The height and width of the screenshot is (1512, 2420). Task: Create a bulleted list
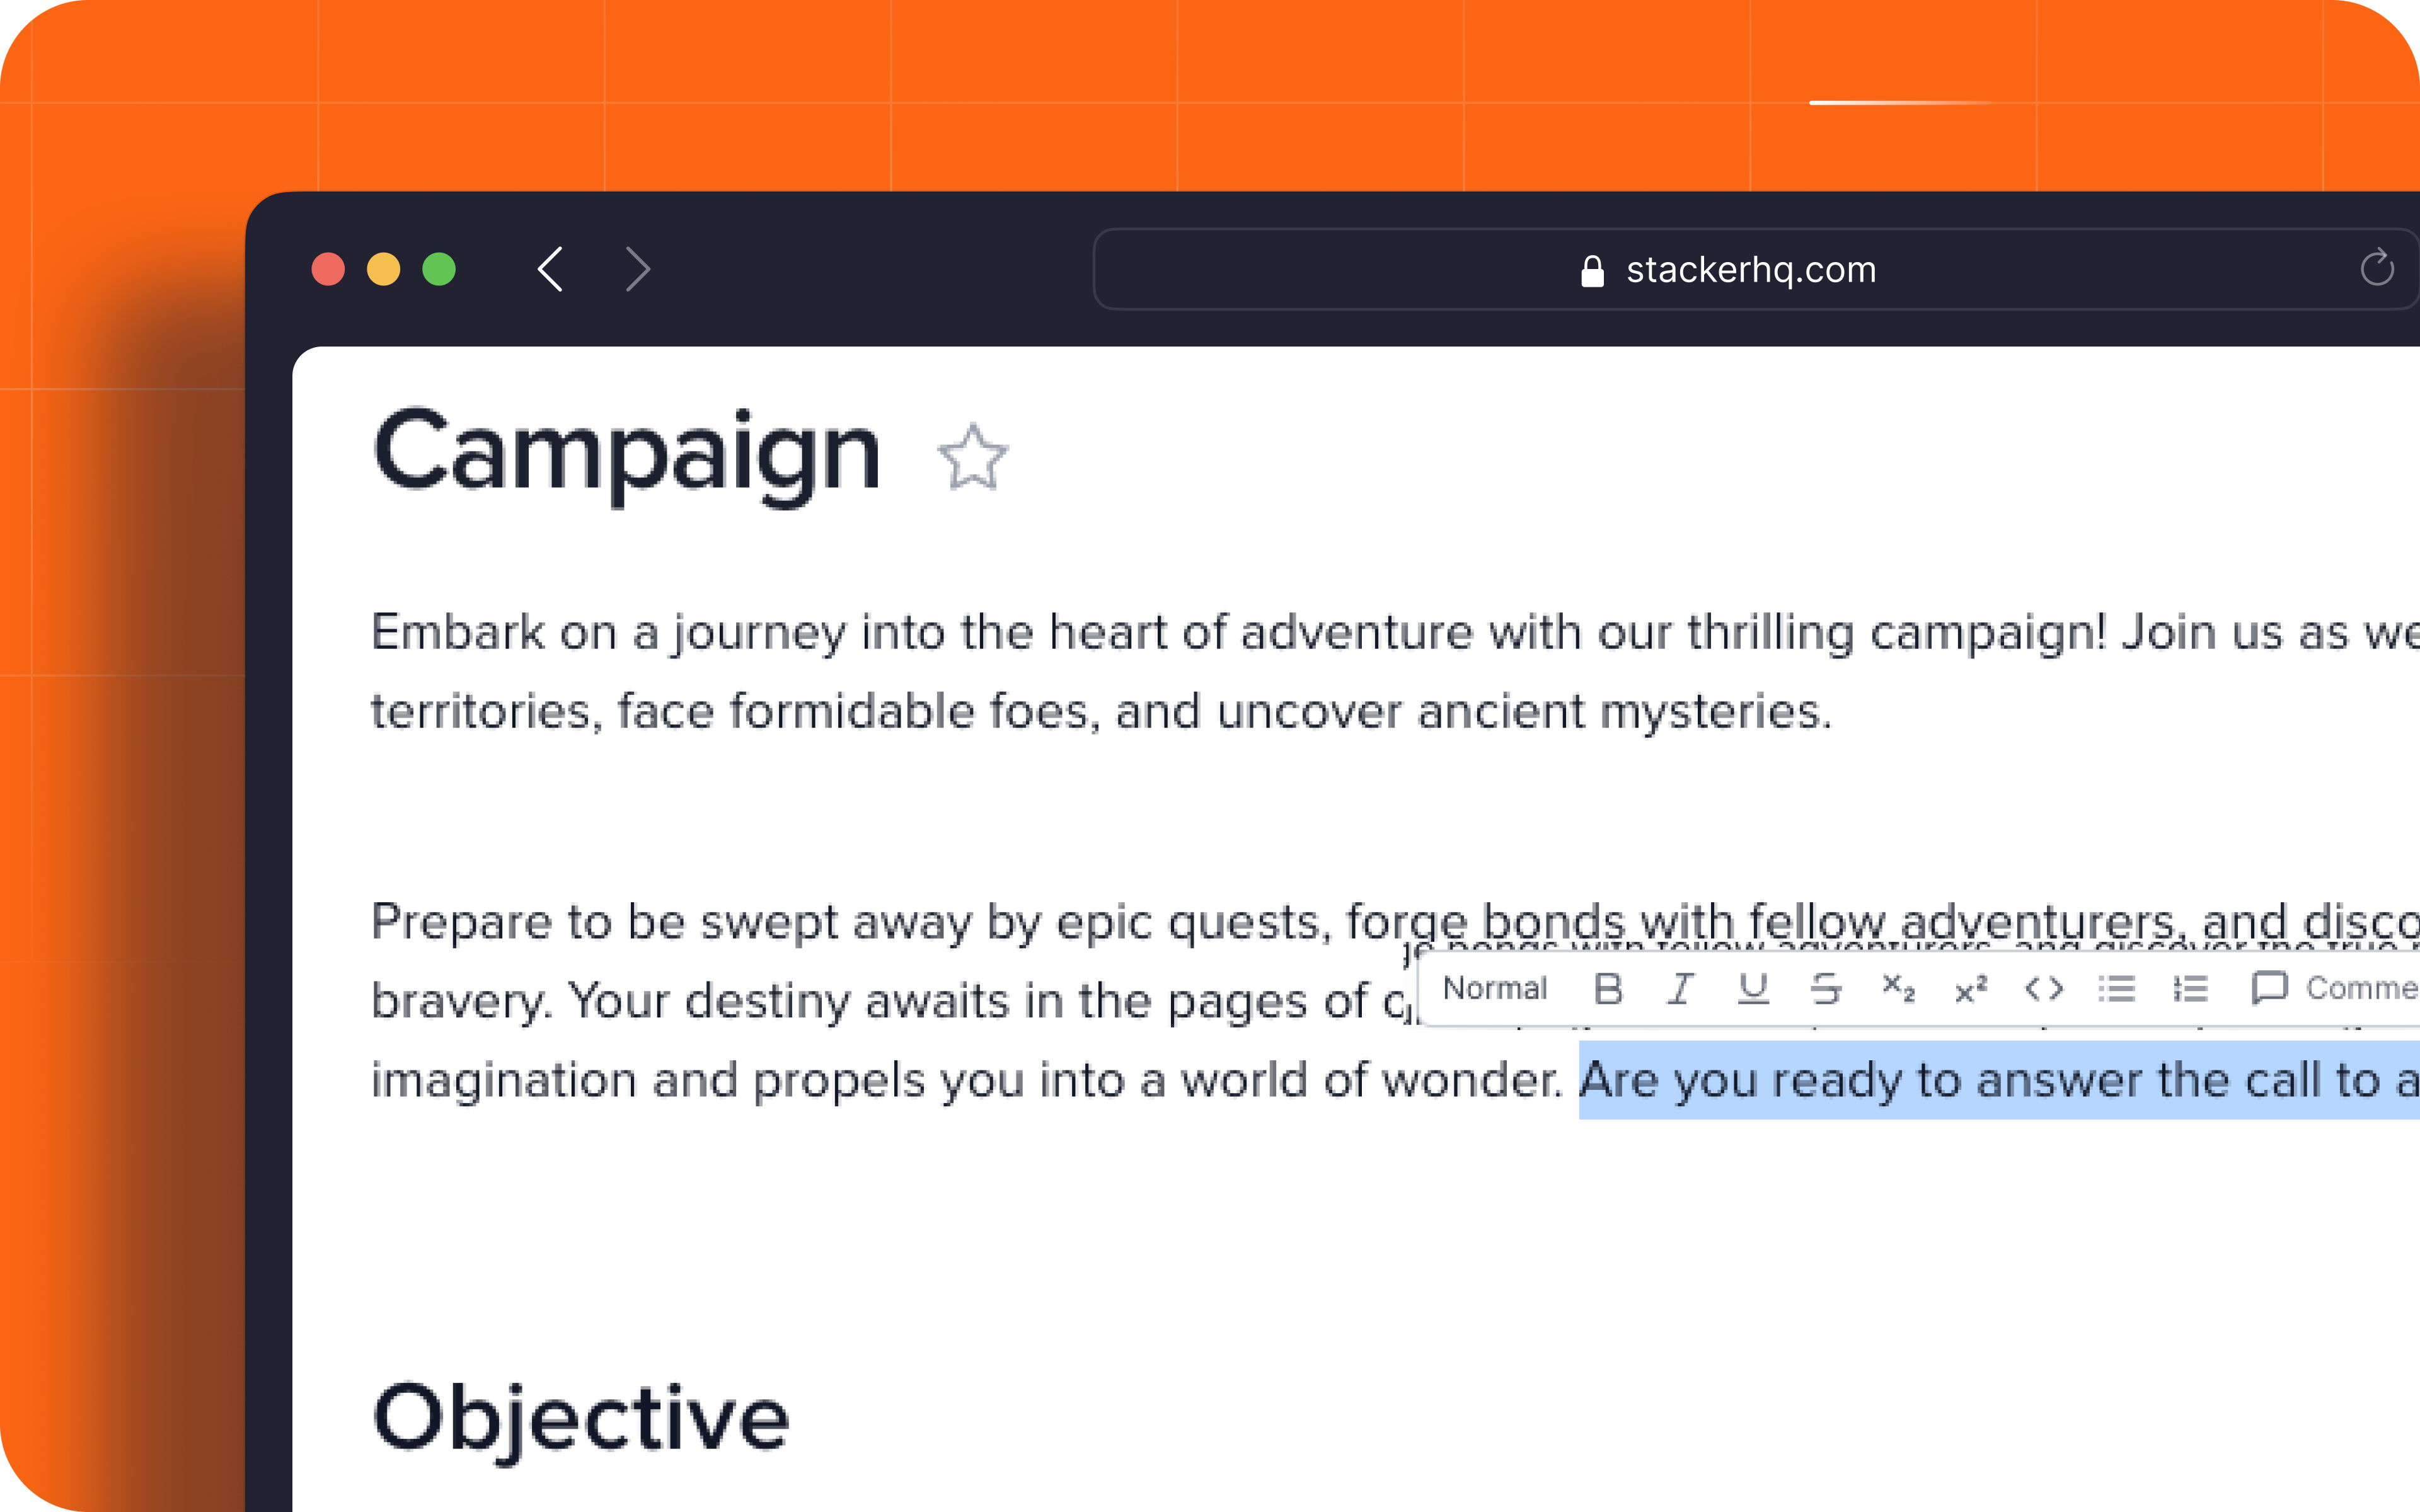pyautogui.click(x=2117, y=989)
